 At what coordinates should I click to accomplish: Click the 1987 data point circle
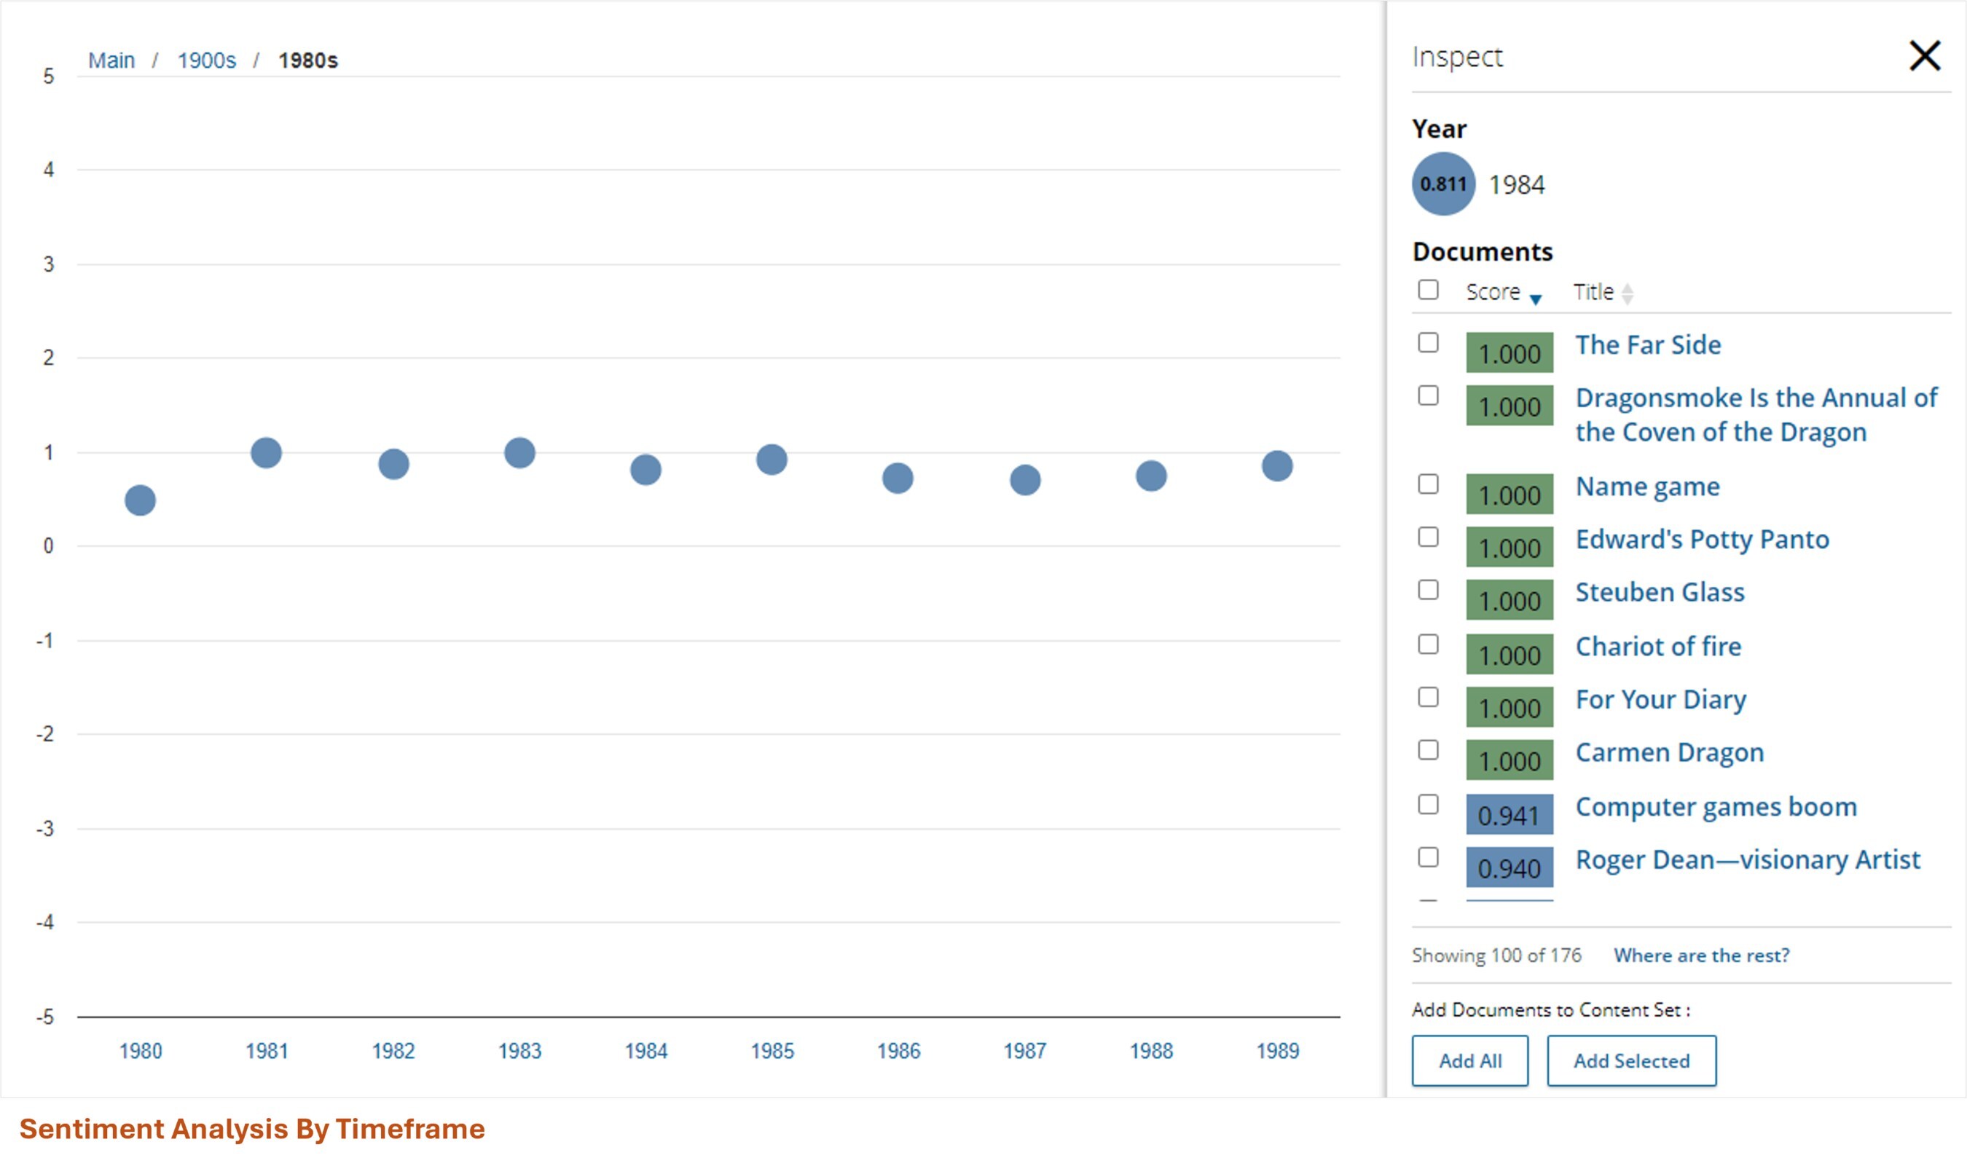tap(1025, 480)
